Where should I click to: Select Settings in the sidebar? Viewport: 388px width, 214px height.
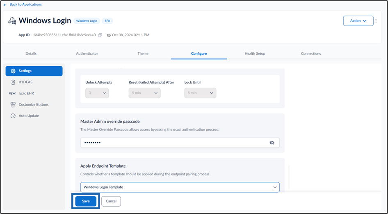34,71
